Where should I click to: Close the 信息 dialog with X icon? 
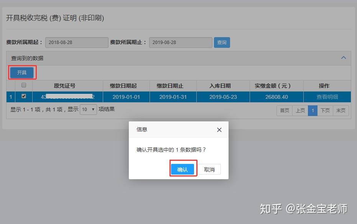[219, 130]
